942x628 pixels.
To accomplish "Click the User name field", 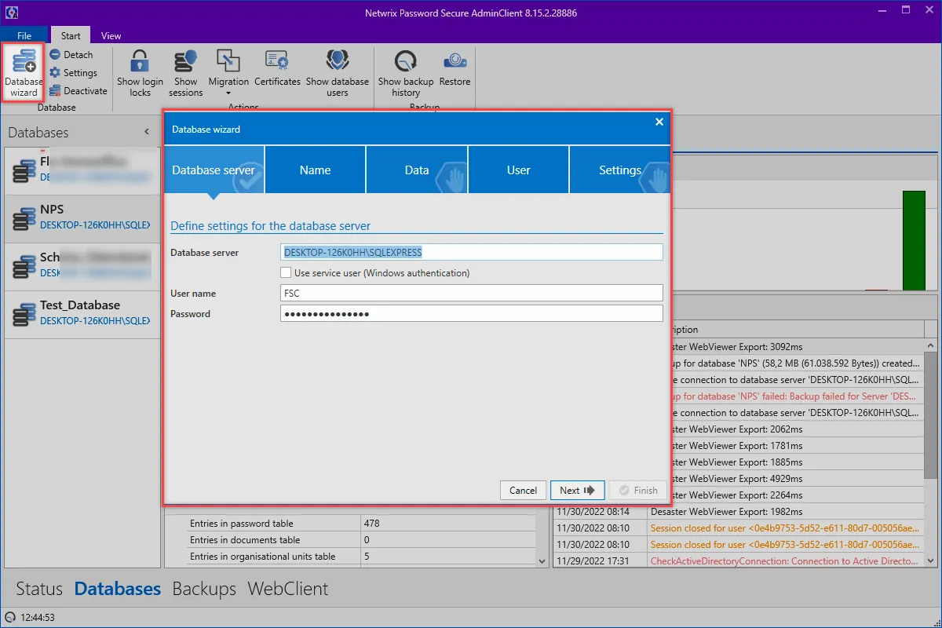I will coord(472,293).
